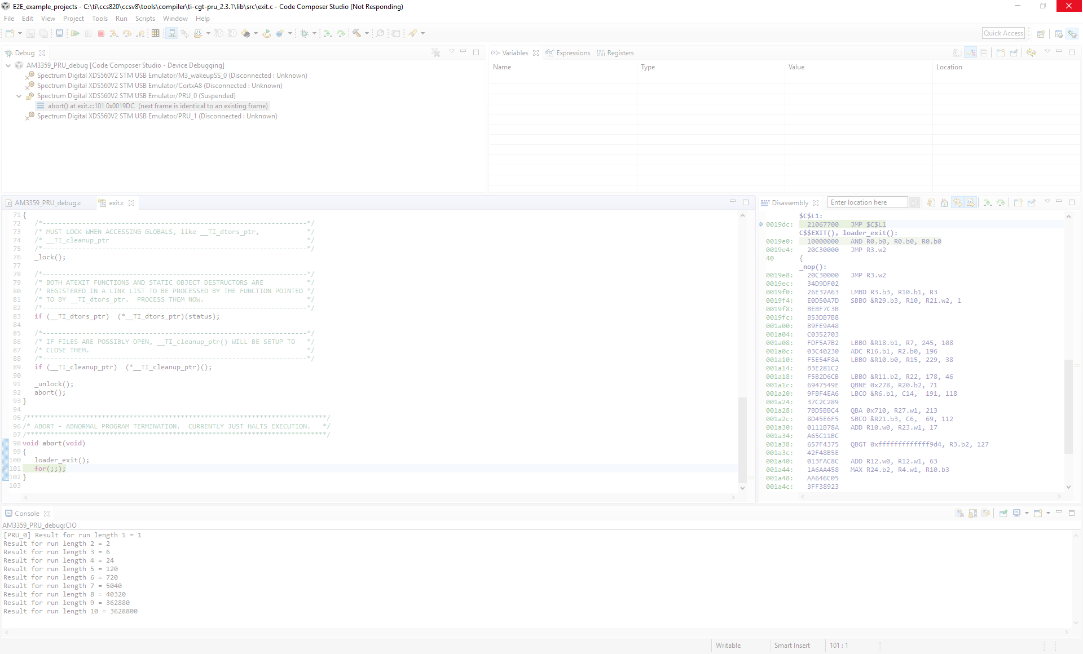Open the Scripts menu

(x=145, y=19)
